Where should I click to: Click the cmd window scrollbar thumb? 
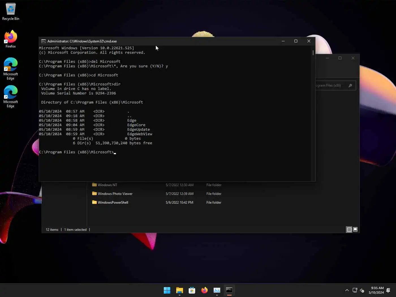click(x=313, y=53)
